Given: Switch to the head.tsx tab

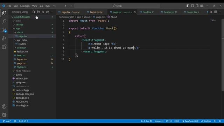Looking at the screenshot, I should (147, 12).
